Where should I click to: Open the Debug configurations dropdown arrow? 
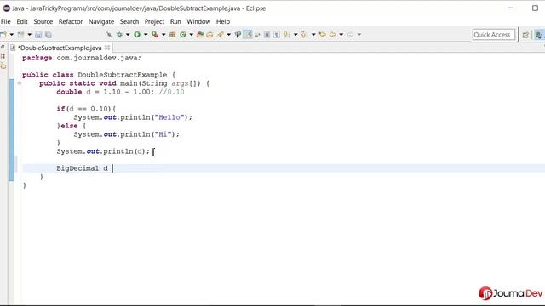(x=128, y=35)
